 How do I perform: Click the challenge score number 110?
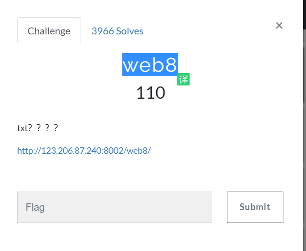pyautogui.click(x=150, y=93)
